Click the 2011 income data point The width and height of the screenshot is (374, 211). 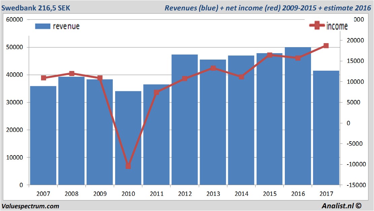point(157,93)
